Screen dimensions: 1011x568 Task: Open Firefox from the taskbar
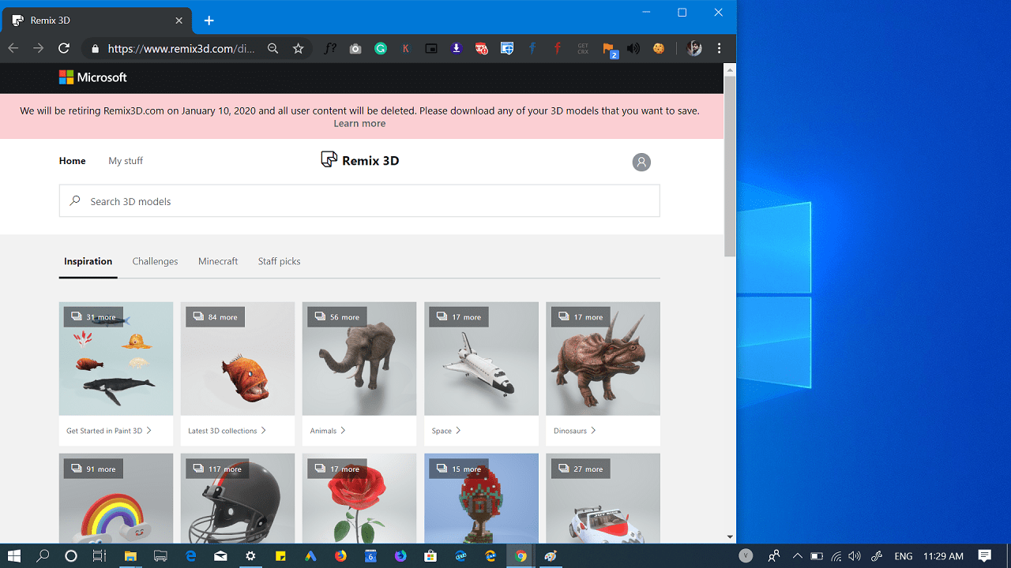[340, 556]
